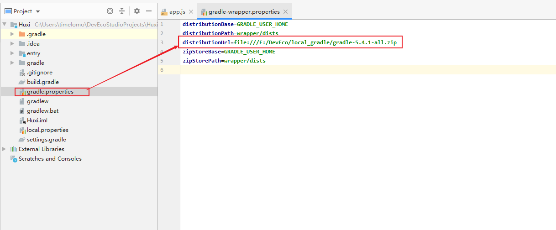The image size is (556, 230).
Task: Click the settings.gradle elephant icon
Action: click(22, 139)
